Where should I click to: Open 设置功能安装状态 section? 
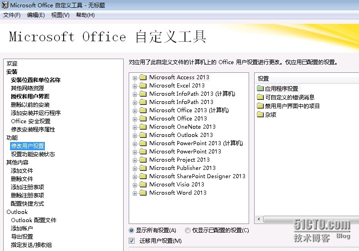click(x=33, y=154)
